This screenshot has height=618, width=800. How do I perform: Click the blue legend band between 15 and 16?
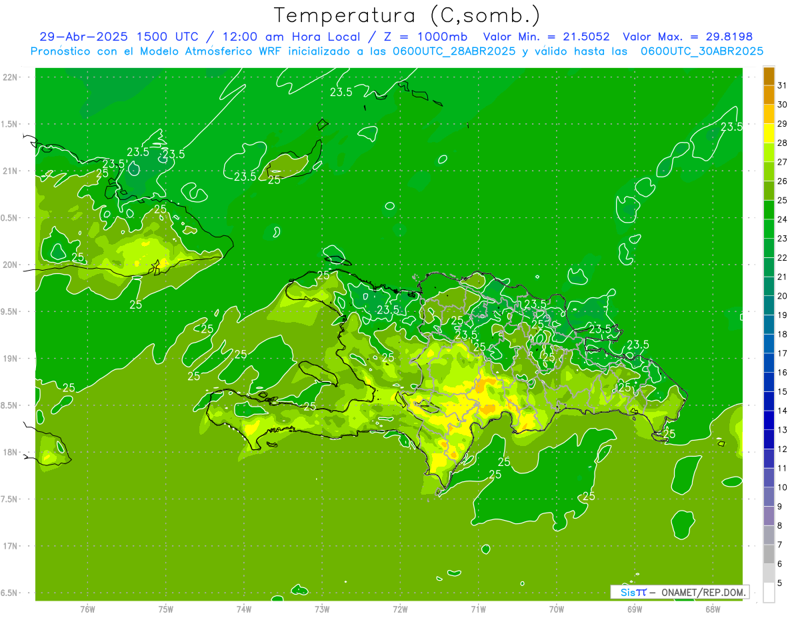(x=769, y=381)
